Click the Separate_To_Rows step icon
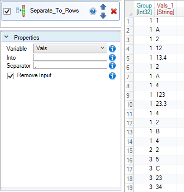The height and width of the screenshot is (192, 184). point(21,11)
